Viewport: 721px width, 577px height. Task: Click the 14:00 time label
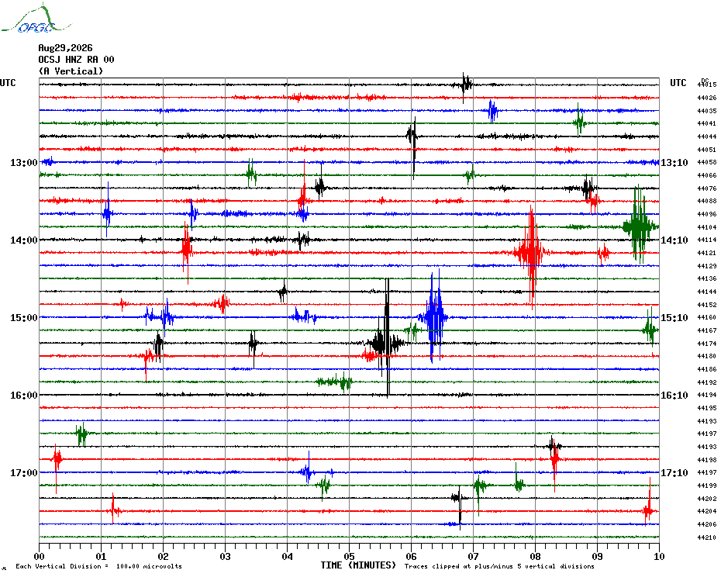[x=24, y=240]
